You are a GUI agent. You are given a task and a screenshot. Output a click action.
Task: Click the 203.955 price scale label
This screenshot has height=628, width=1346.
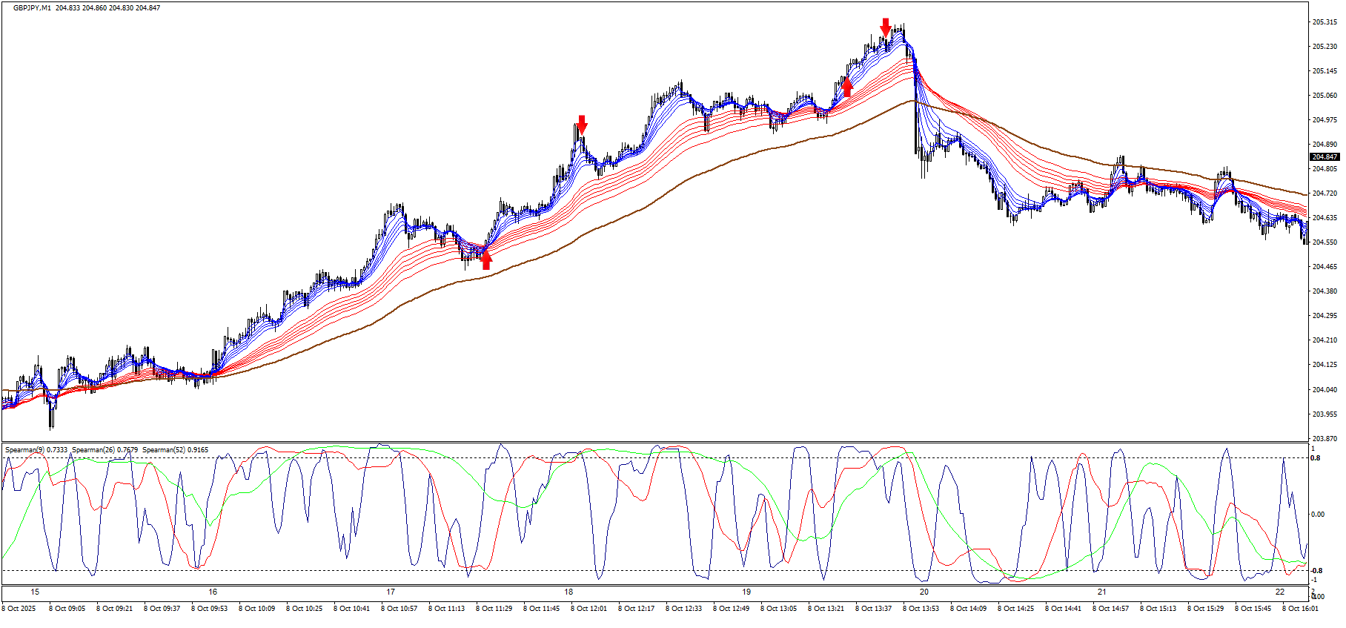point(1325,414)
